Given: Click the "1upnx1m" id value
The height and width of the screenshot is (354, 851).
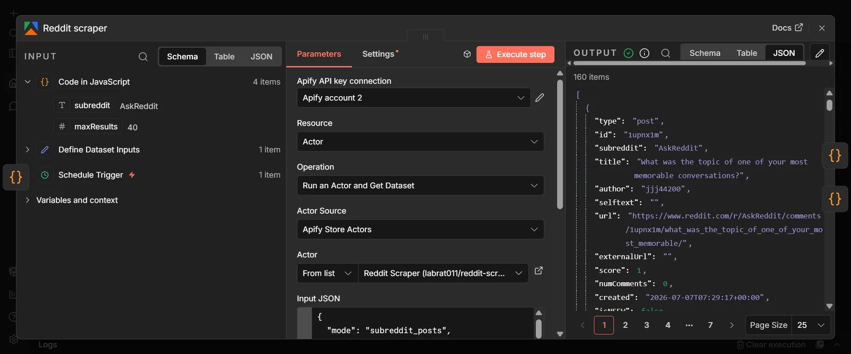Looking at the screenshot, I should click(x=644, y=135).
